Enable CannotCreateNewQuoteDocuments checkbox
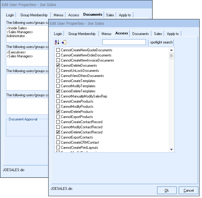 [58, 50]
